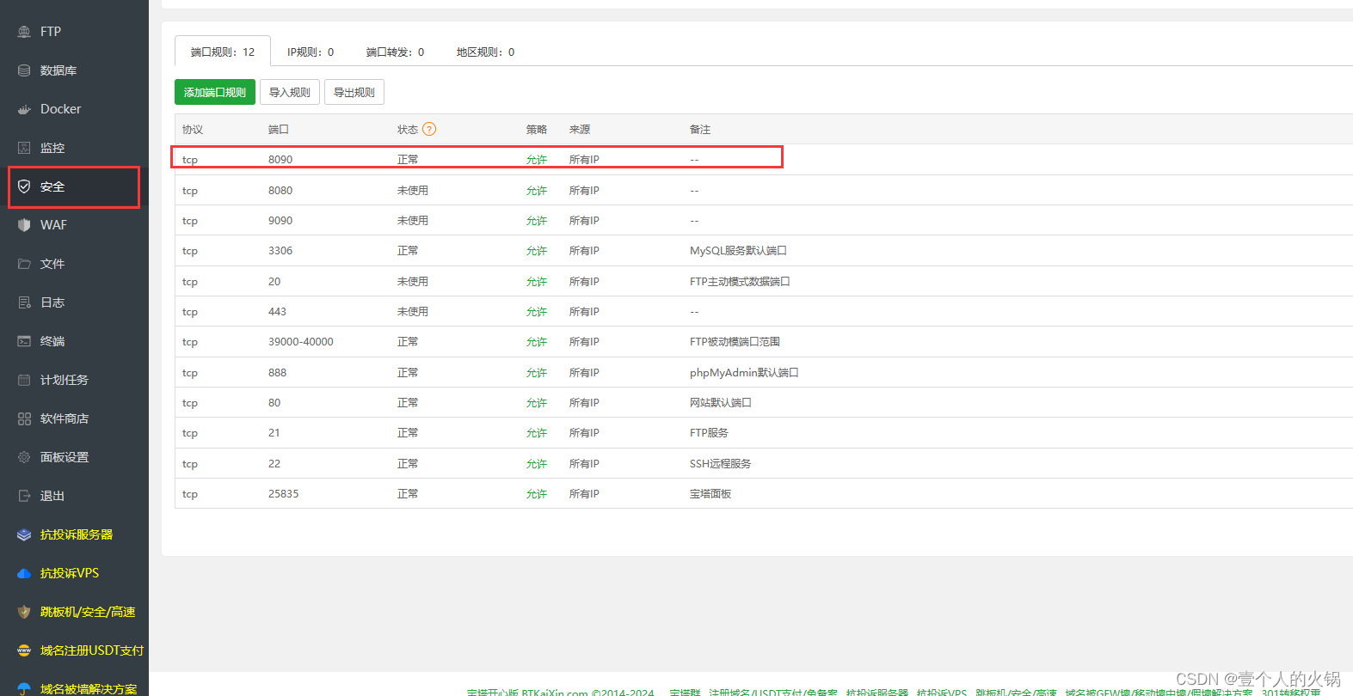
Task: Switch to the IP规则: 0 tab
Action: (x=311, y=52)
